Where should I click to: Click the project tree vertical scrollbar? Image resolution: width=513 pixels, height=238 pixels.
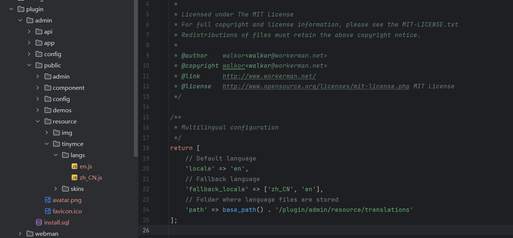pos(136,75)
